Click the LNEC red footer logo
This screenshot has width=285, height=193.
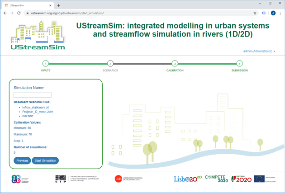pyautogui.click(x=128, y=179)
